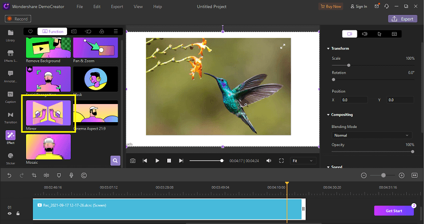Select the Remove Background effect
This screenshot has width=426, height=224.
click(48, 50)
